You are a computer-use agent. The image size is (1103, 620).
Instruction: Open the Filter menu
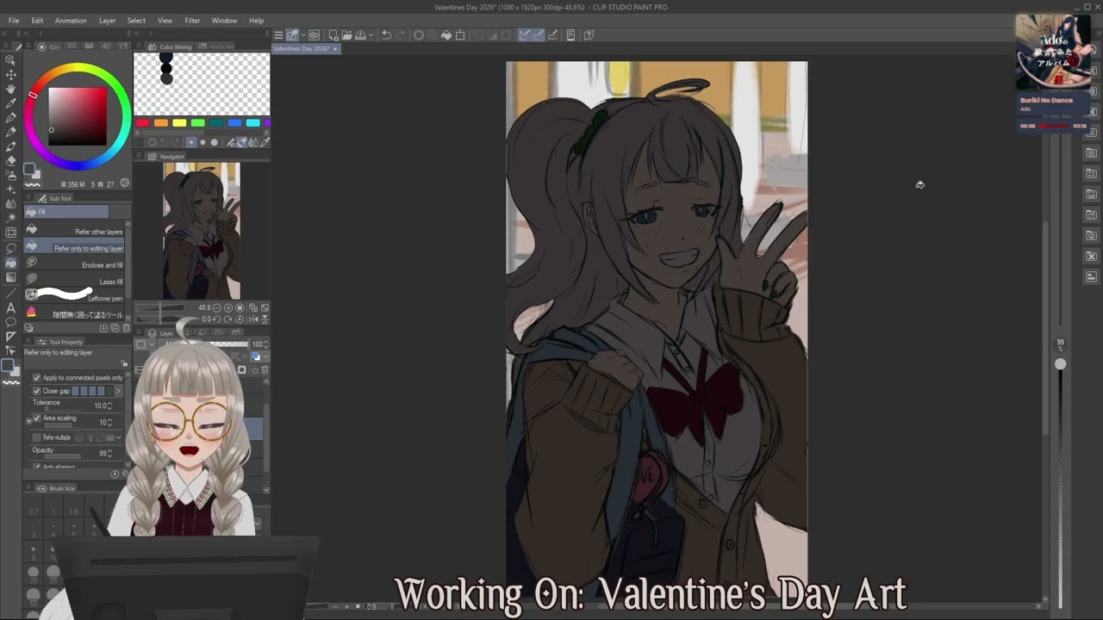[x=192, y=21]
